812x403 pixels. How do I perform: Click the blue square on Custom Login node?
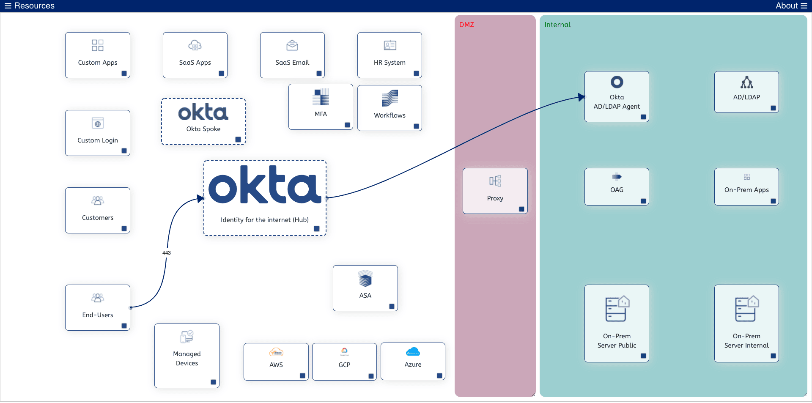pos(124,151)
